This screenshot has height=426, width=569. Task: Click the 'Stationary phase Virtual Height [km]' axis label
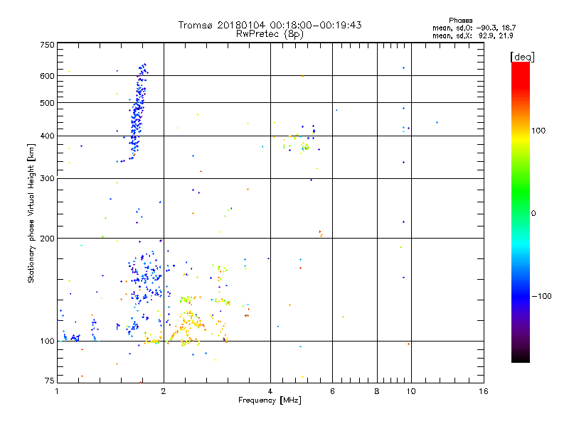tap(31, 213)
